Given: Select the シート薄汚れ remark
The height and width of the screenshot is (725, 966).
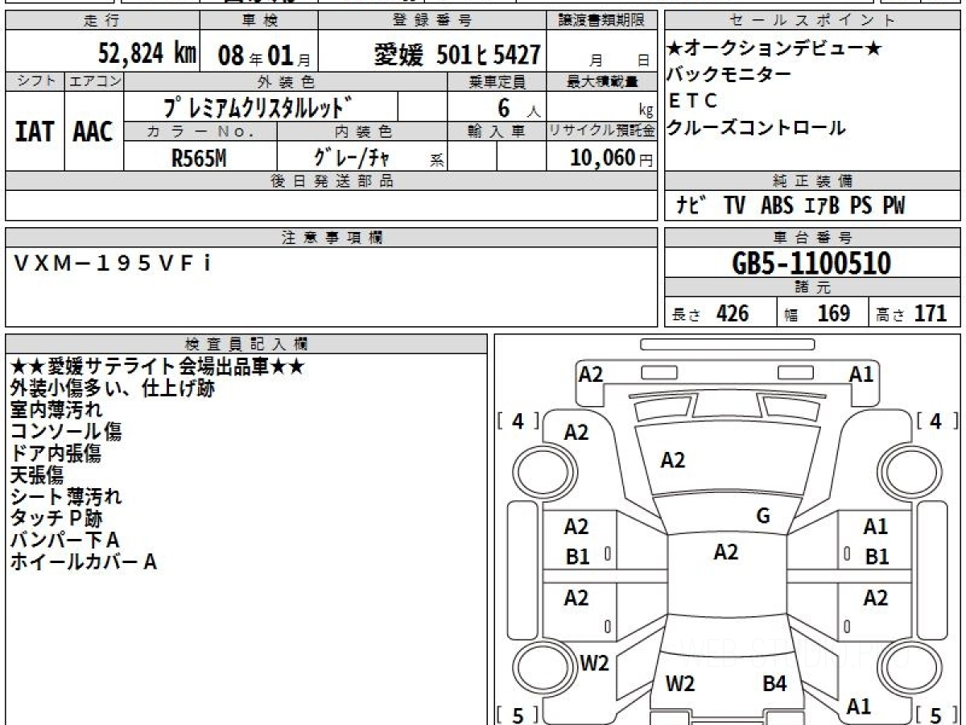Looking at the screenshot, I should (x=65, y=497).
